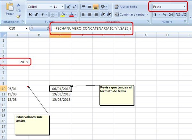Click insert function fx icon
Viewport: 192px width, 140px height.
(48, 28)
